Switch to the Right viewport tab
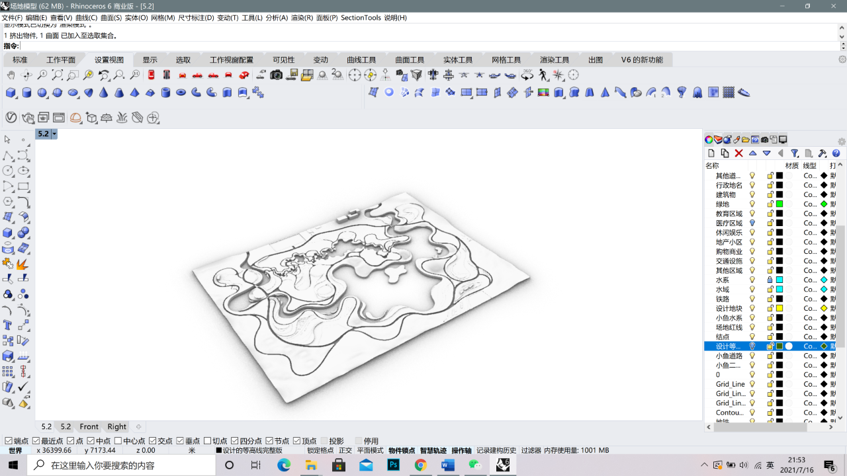The image size is (847, 476). (117, 426)
